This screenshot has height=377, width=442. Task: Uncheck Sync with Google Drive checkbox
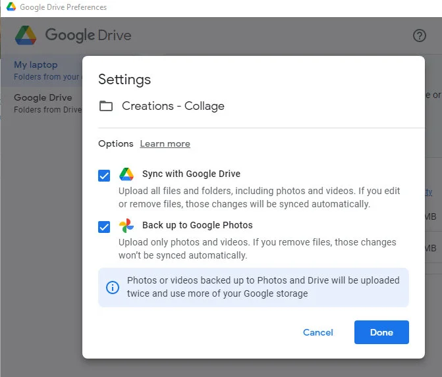(104, 176)
